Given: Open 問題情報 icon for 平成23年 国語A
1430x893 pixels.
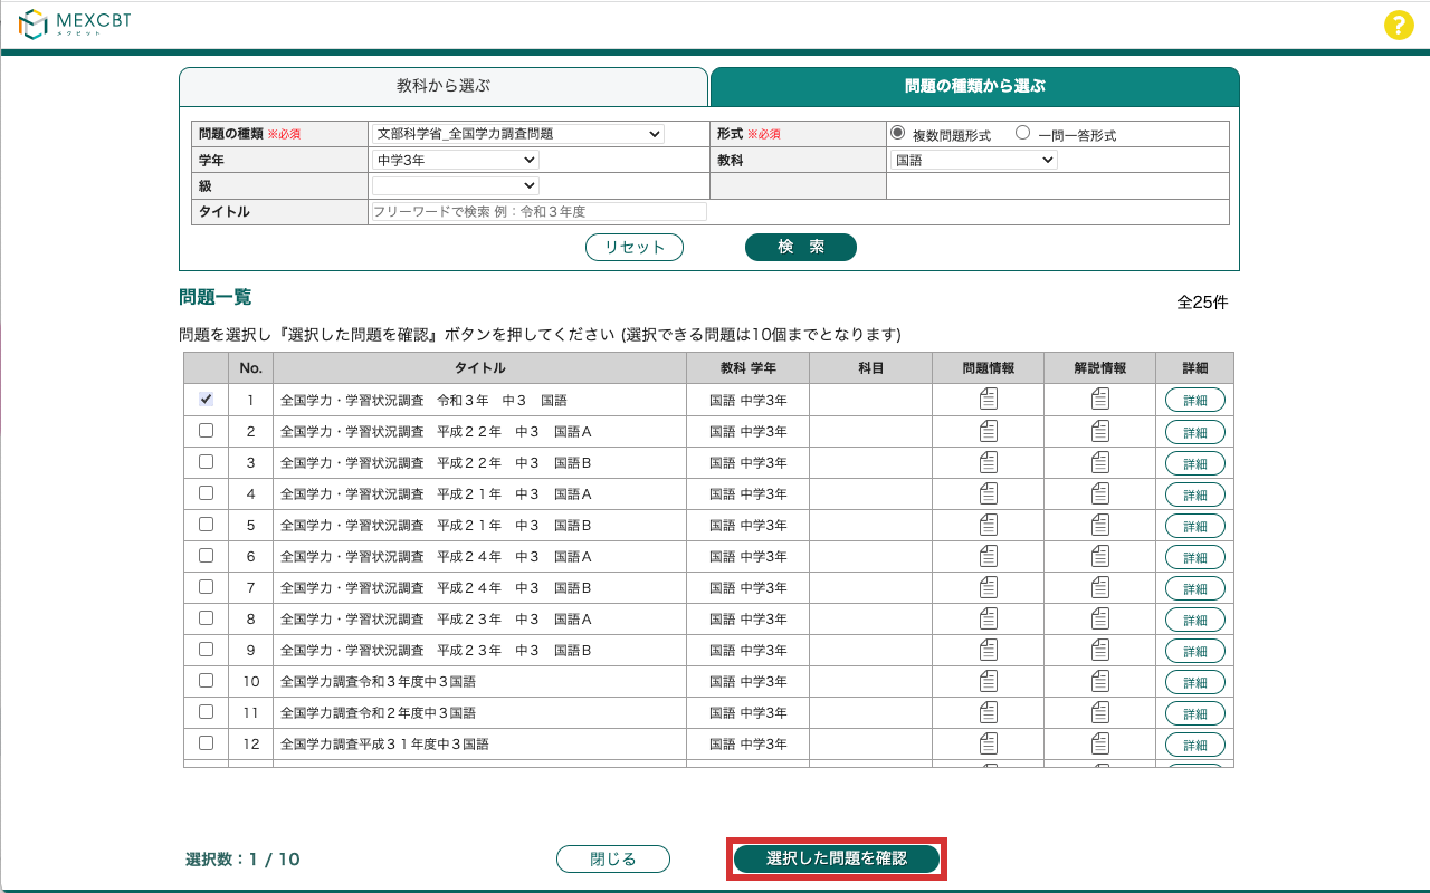Looking at the screenshot, I should (x=988, y=618).
